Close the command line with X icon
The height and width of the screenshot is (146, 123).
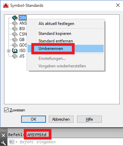(3, 135)
